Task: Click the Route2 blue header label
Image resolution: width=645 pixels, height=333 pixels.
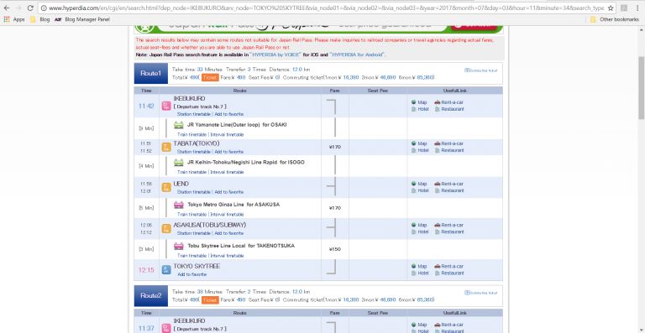Action: (x=151, y=295)
